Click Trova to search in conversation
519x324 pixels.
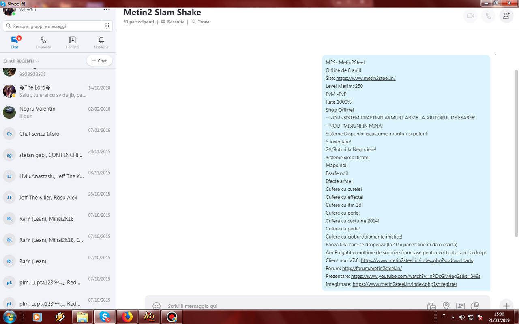click(201, 22)
